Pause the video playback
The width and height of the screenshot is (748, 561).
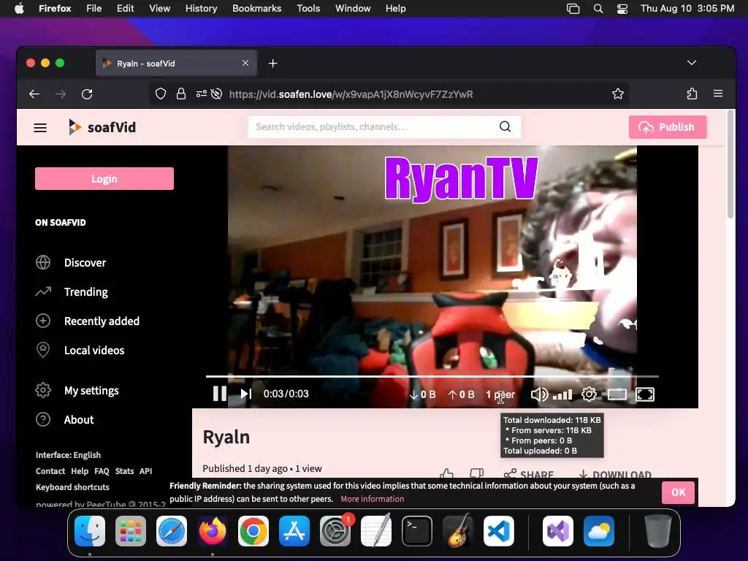pos(219,394)
